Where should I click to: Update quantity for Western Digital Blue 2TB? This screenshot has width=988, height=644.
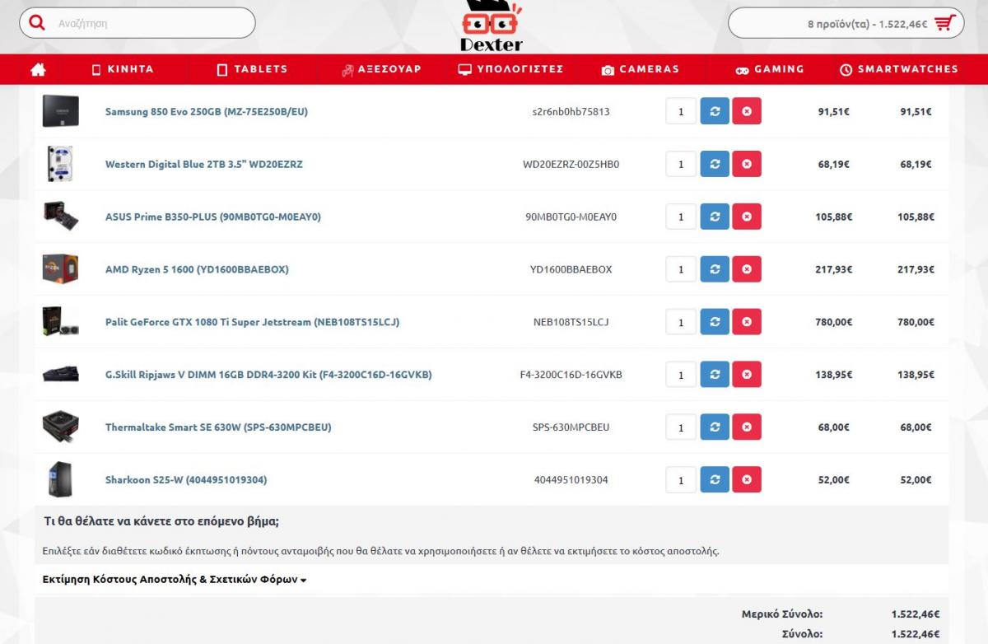[715, 164]
